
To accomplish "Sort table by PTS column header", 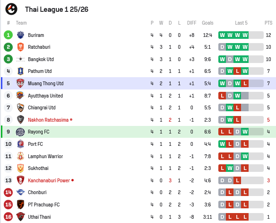I will coord(268,23).
